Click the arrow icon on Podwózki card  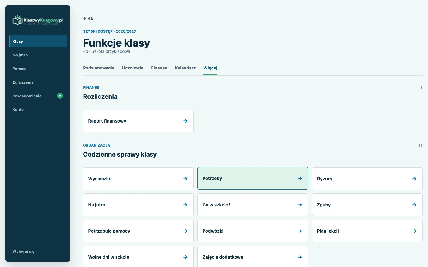coord(300,231)
